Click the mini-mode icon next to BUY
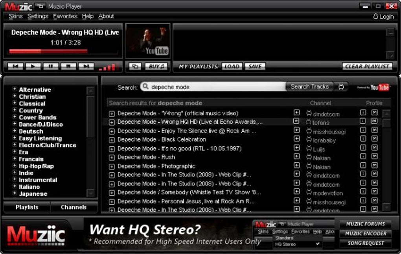The height and width of the screenshot is (254, 401). [135, 67]
